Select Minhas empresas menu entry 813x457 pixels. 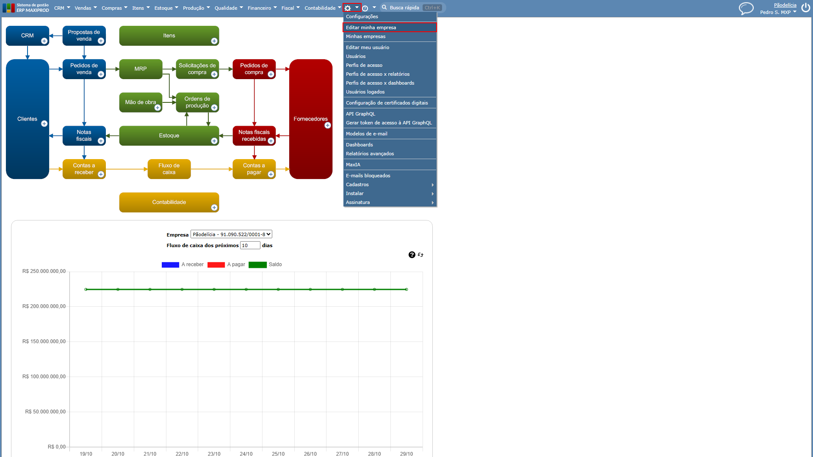pyautogui.click(x=390, y=36)
